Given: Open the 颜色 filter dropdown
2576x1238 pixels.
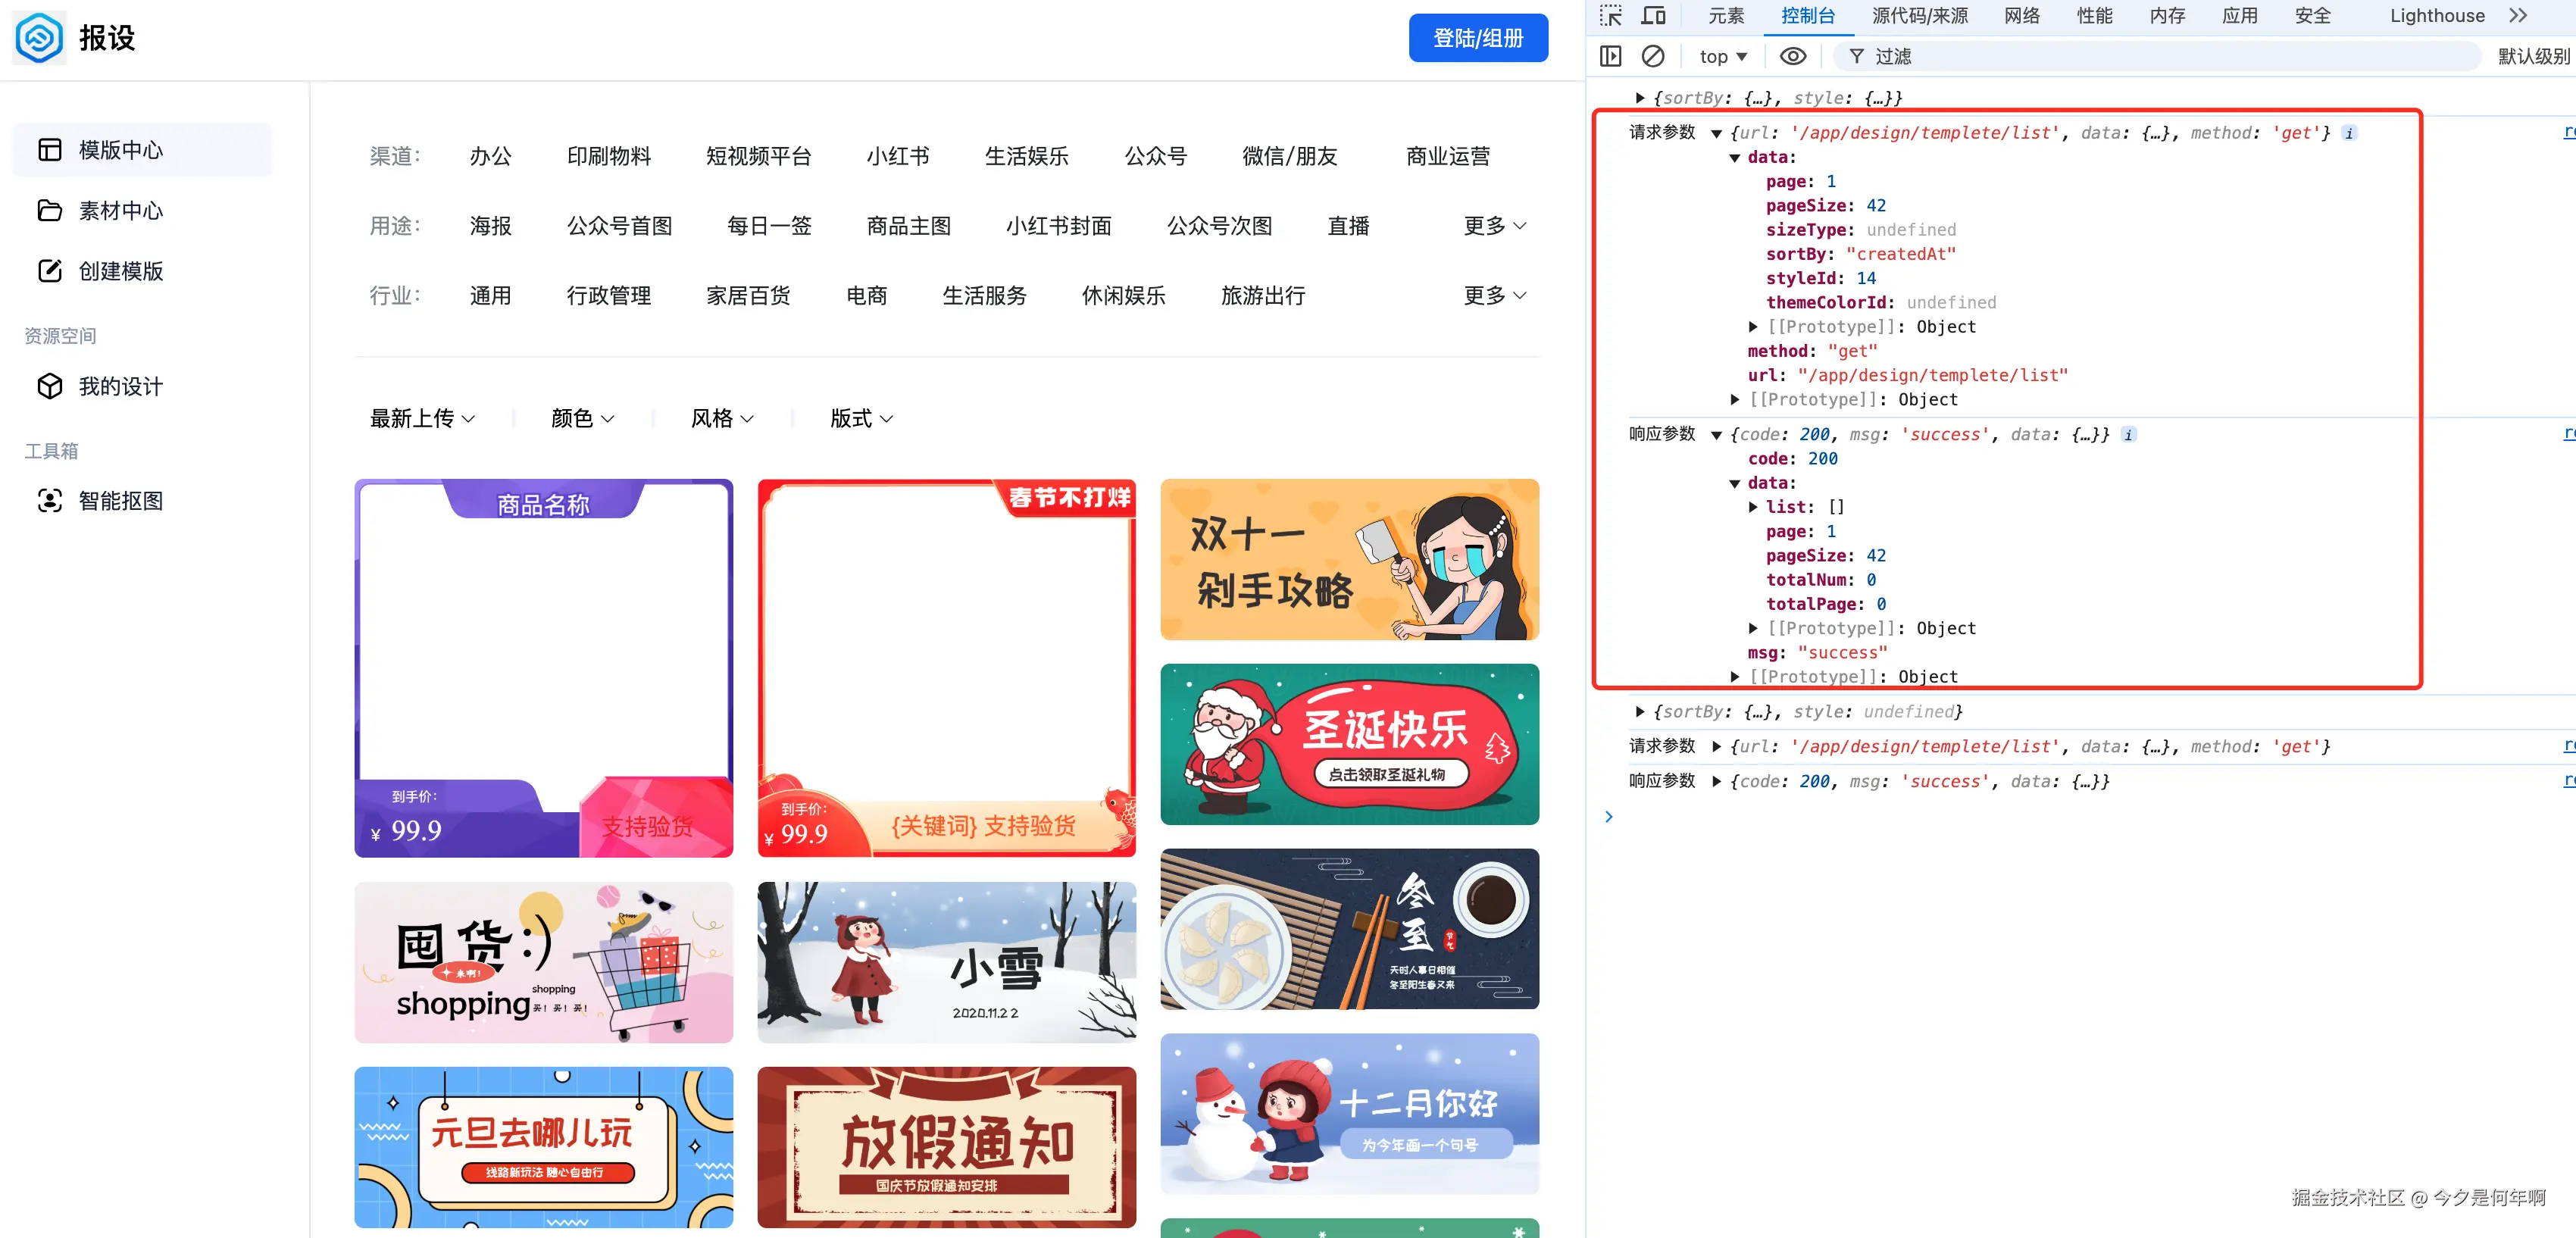Looking at the screenshot, I should (582, 418).
